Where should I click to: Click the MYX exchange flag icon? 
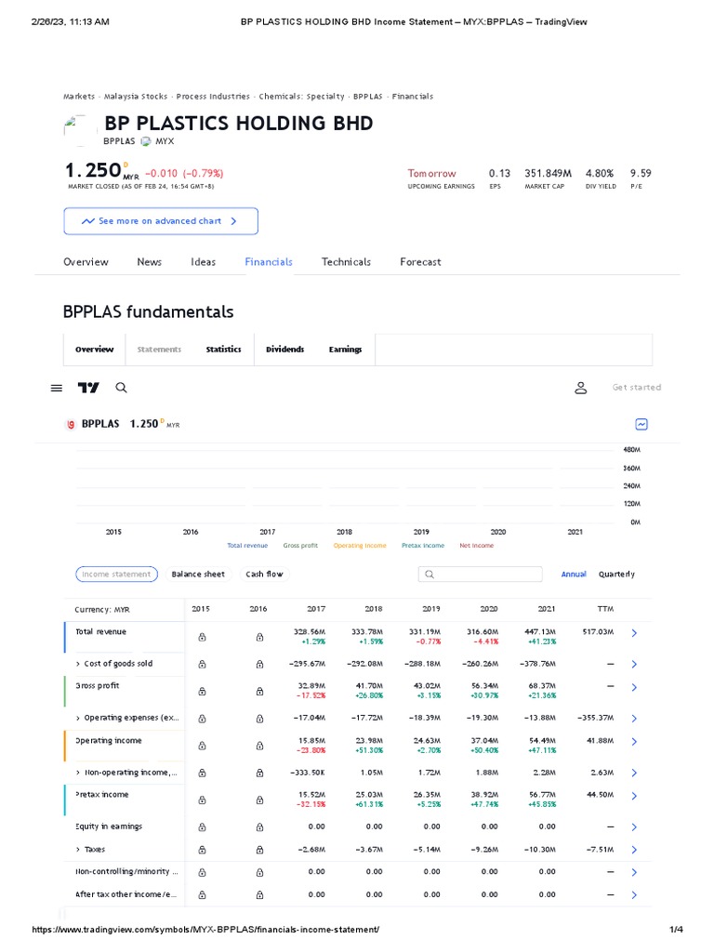tap(146, 141)
